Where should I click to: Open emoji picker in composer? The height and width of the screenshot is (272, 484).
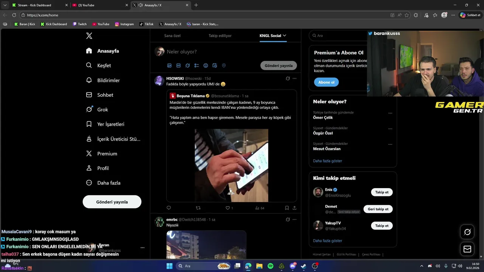pyautogui.click(x=206, y=65)
